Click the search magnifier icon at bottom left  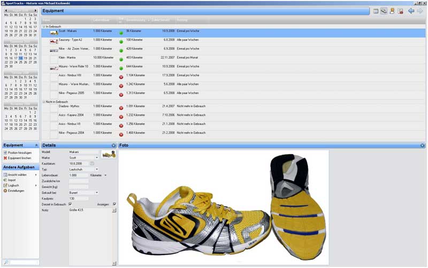[x=6, y=263]
